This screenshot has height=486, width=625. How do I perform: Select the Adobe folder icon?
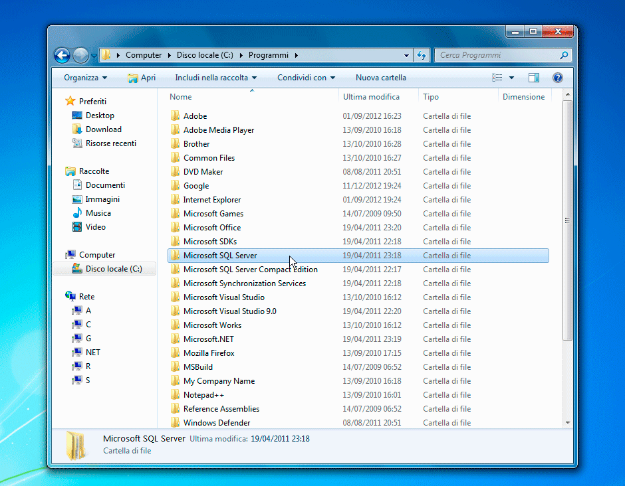[175, 116]
